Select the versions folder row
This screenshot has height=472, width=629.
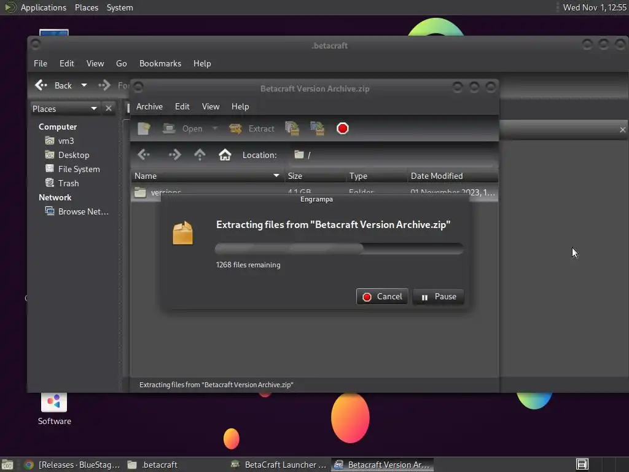point(314,192)
